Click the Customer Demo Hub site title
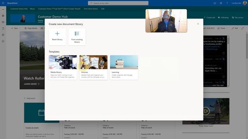The height and width of the screenshot is (139, 248). (53, 17)
